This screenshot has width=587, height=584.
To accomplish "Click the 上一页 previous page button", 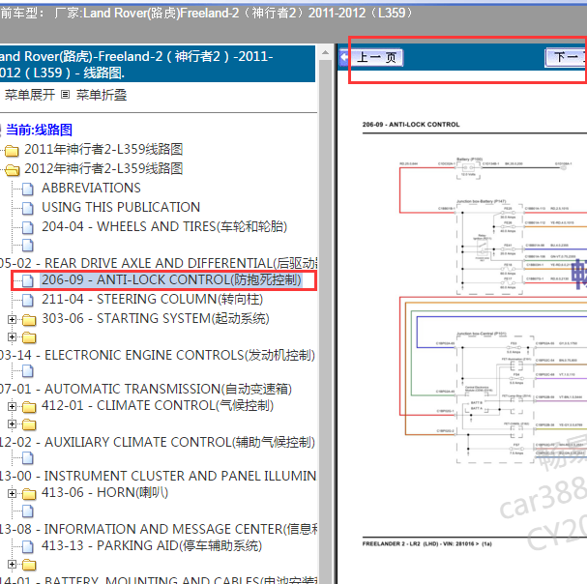I will coord(376,57).
